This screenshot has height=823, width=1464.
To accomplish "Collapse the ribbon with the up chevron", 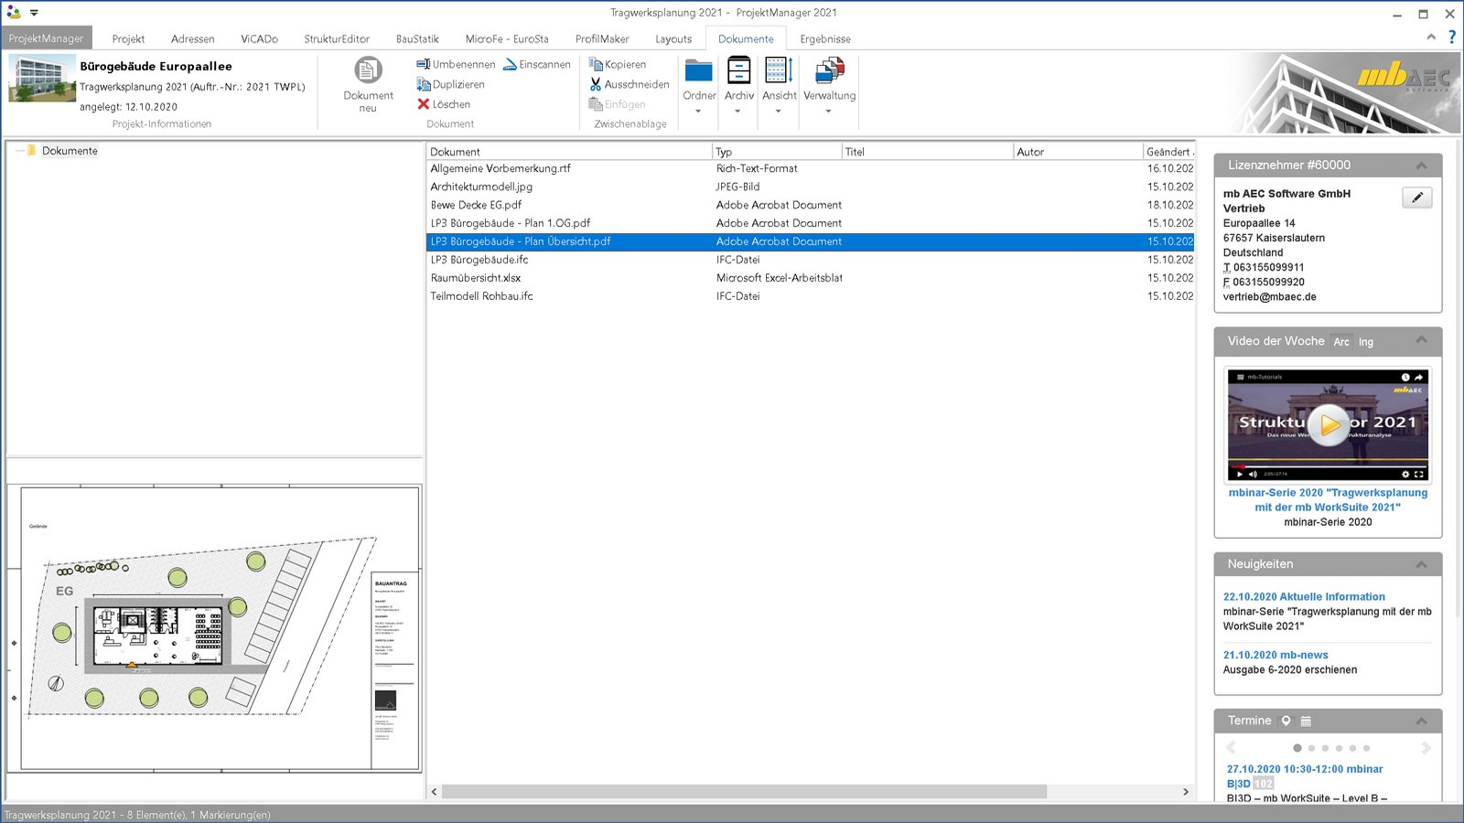I will coord(1431,37).
